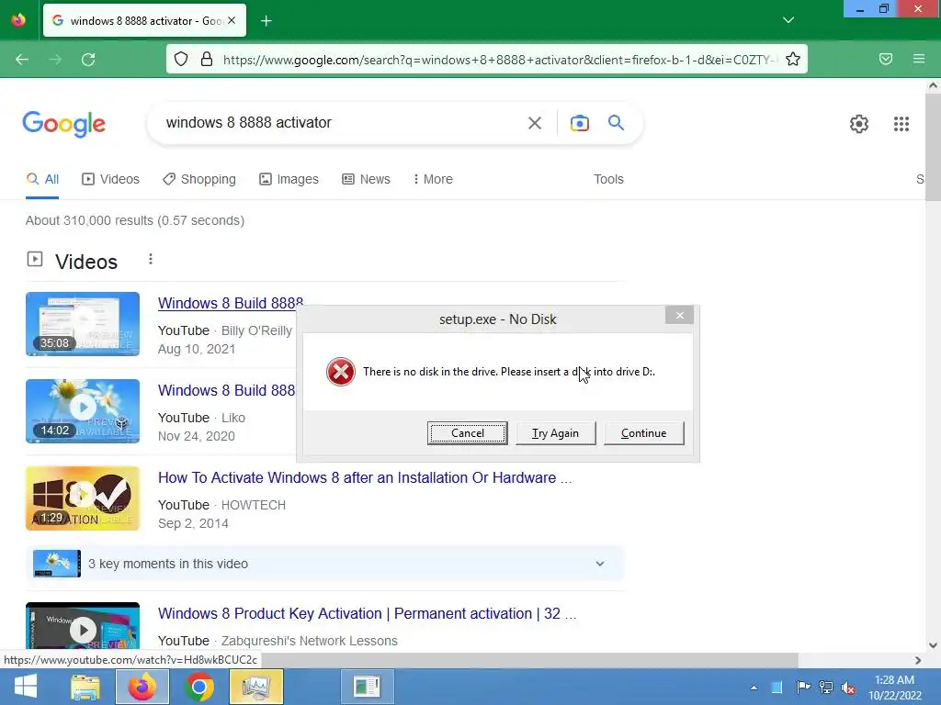The width and height of the screenshot is (941, 705).
Task: Click Cancel in the No Disk dialog
Action: [468, 433]
